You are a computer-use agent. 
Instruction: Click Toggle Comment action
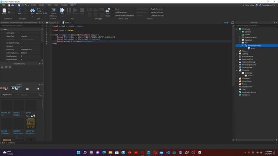coord(157,9)
